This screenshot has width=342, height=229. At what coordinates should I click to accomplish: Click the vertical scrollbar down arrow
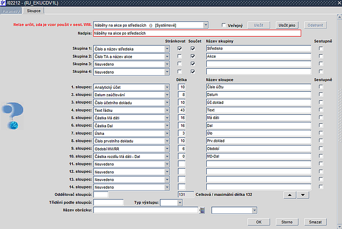pyautogui.click(x=339, y=226)
